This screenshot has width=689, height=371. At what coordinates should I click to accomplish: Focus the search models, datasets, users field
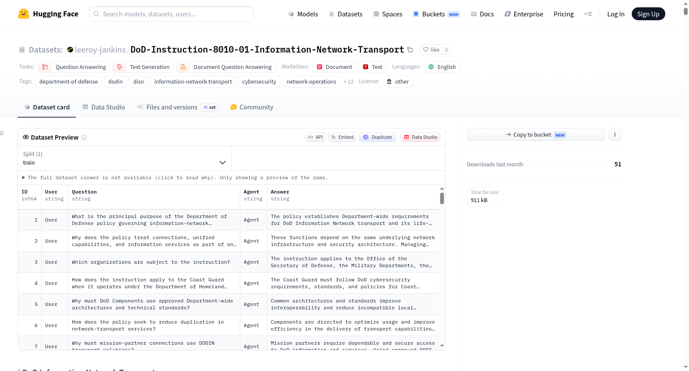coord(171,14)
